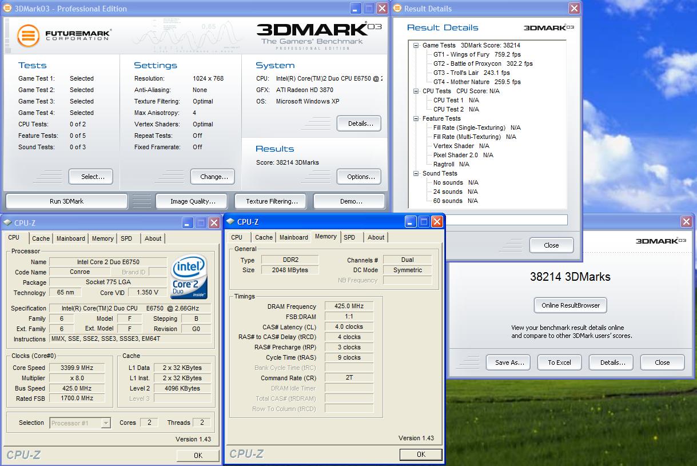The height and width of the screenshot is (466, 697).
Task: Click Level 2 cache value 4096 KBytes
Action: [182, 388]
